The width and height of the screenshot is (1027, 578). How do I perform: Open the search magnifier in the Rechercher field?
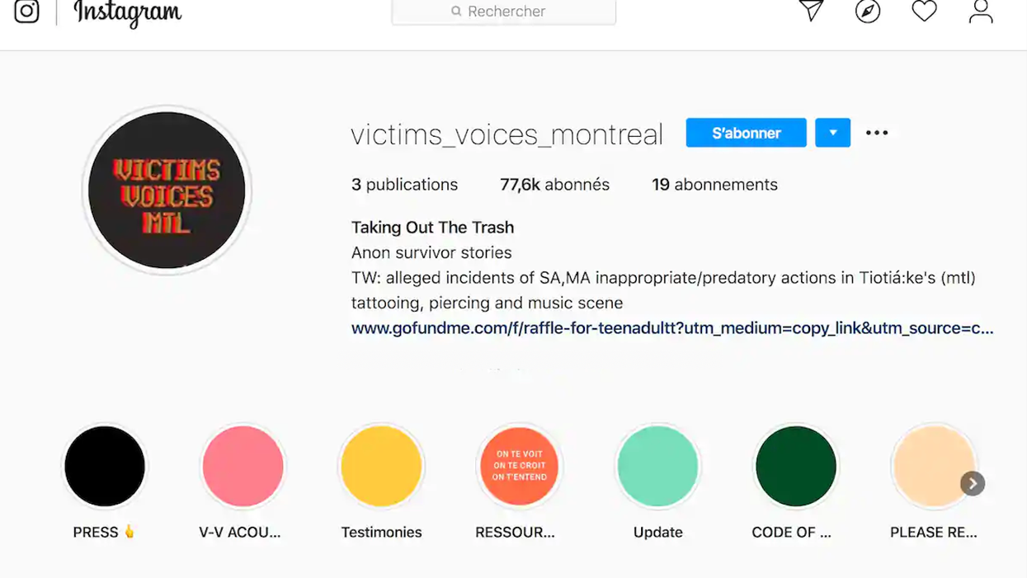[x=455, y=12]
